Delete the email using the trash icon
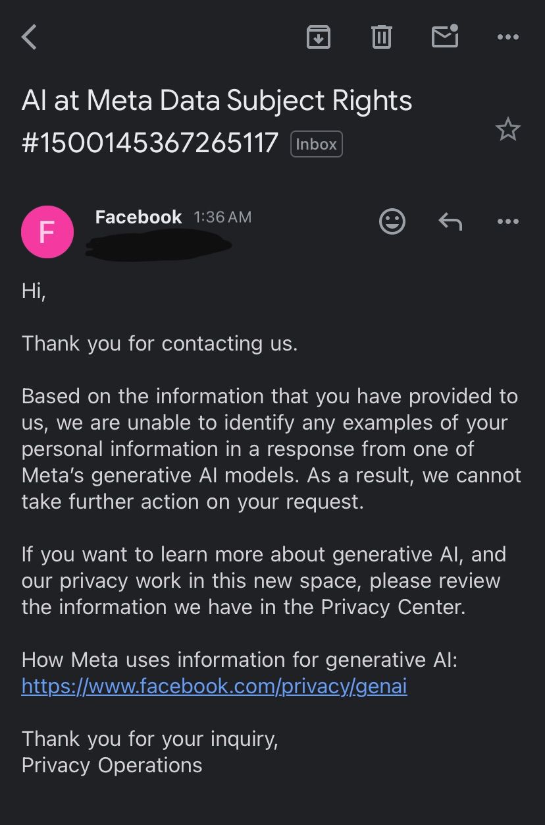Image resolution: width=545 pixels, height=825 pixels. 381,37
